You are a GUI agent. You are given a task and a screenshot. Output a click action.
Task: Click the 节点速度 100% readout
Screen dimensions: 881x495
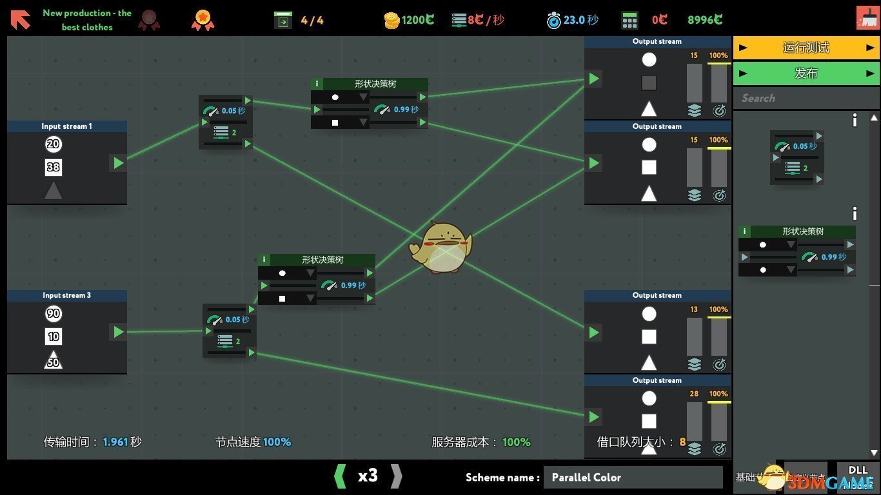(x=253, y=442)
